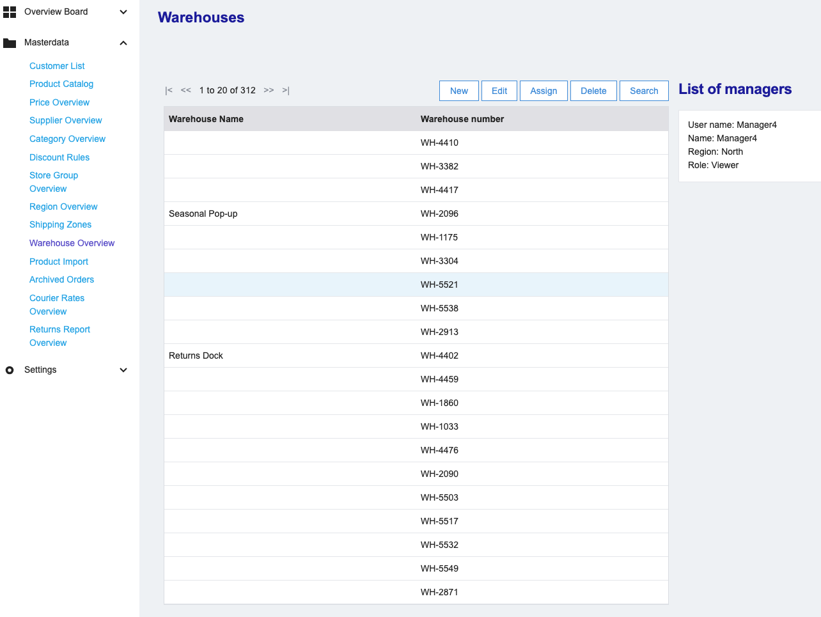This screenshot has height=617, width=821.
Task: Select warehouse row WH-2871
Action: coord(416,592)
